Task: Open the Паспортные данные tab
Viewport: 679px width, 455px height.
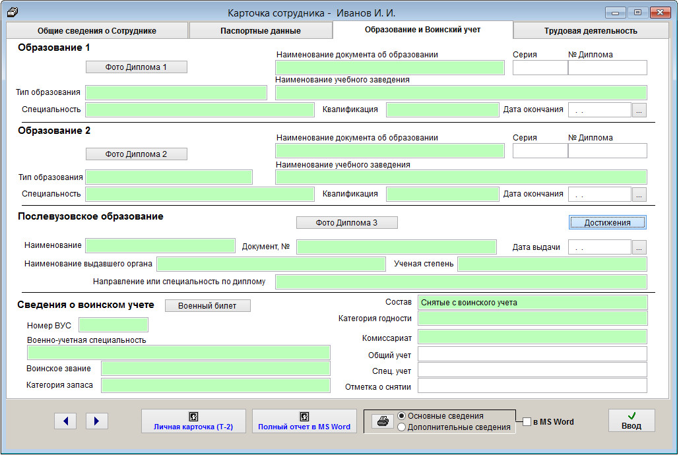Action: click(x=261, y=31)
